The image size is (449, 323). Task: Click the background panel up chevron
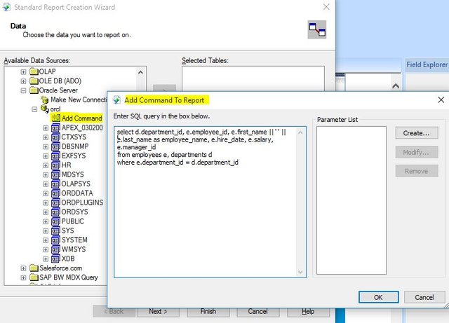pyautogui.click(x=396, y=85)
